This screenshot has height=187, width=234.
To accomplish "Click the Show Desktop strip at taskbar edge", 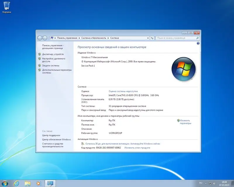I will click(x=233, y=183).
